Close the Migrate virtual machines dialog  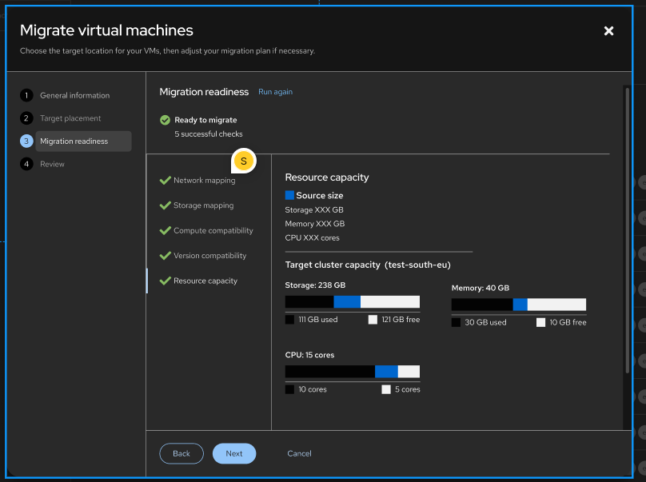tap(608, 31)
